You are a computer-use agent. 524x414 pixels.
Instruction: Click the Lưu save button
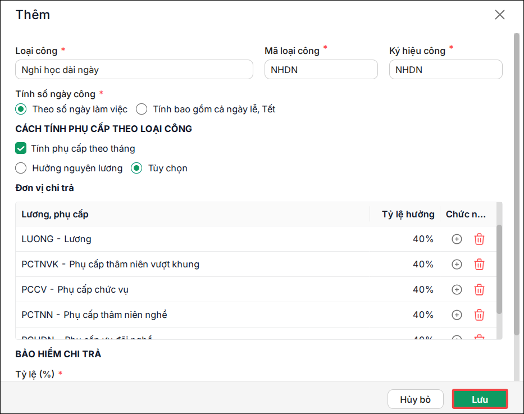[480, 399]
